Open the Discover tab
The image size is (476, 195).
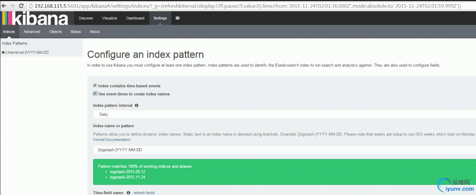coord(86,18)
